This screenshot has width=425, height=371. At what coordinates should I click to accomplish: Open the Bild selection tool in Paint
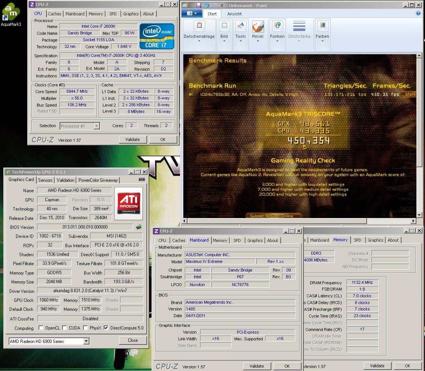(224, 25)
